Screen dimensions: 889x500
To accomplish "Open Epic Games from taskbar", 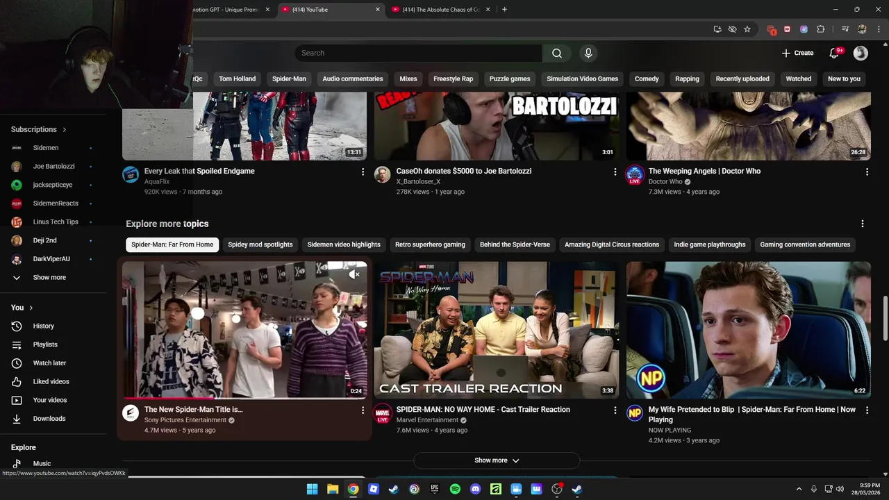I will (435, 489).
